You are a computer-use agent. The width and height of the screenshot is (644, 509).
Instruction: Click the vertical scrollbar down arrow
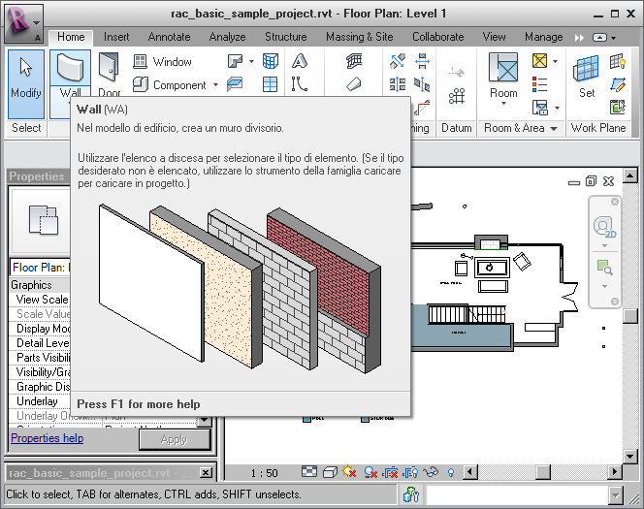(630, 456)
